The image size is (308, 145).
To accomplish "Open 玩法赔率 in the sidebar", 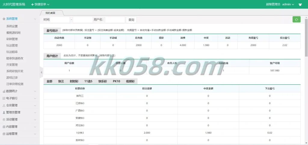I will (x=12, y=52).
